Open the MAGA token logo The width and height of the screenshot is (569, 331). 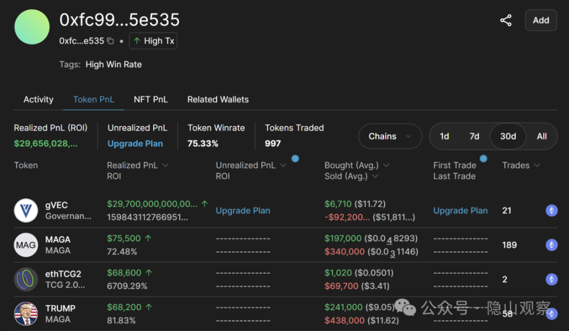pos(26,244)
